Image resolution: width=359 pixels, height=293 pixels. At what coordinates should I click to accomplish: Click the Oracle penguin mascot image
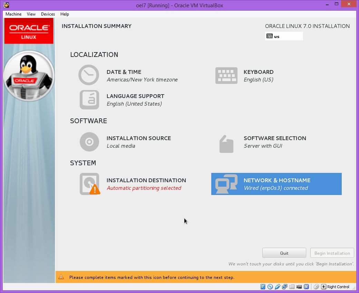click(x=29, y=76)
